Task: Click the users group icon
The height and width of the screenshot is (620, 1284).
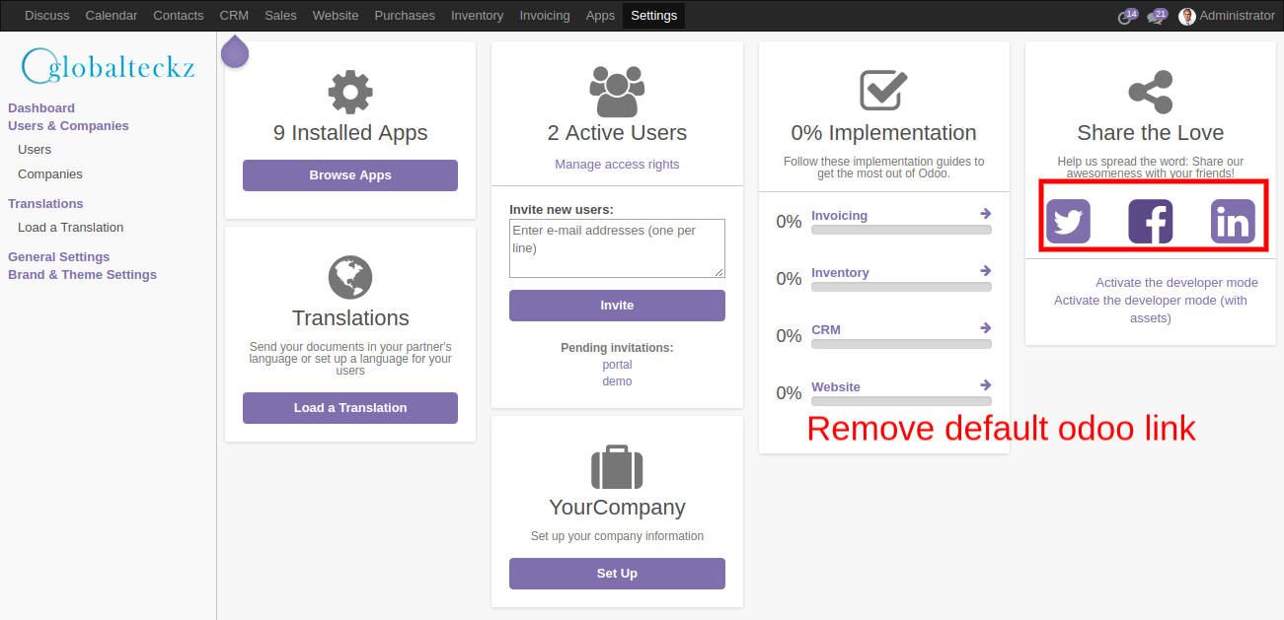Action: (617, 93)
